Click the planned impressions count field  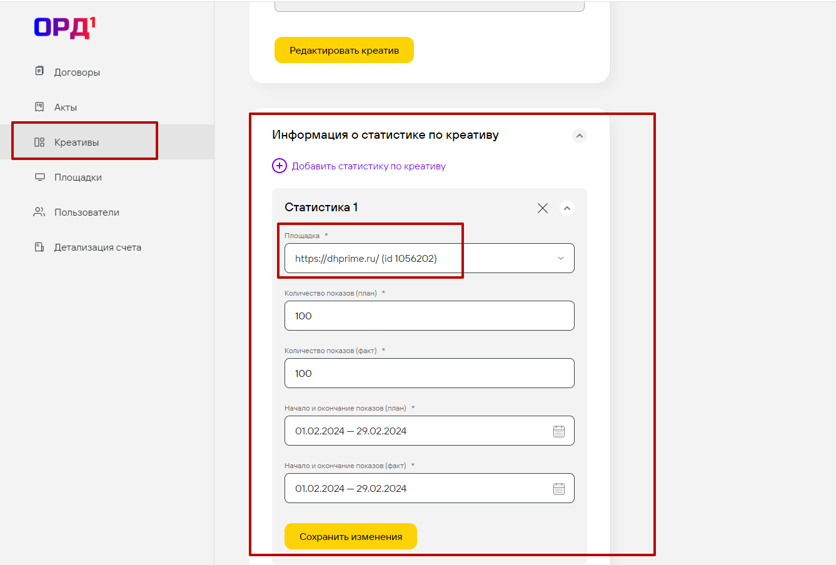pyautogui.click(x=429, y=316)
